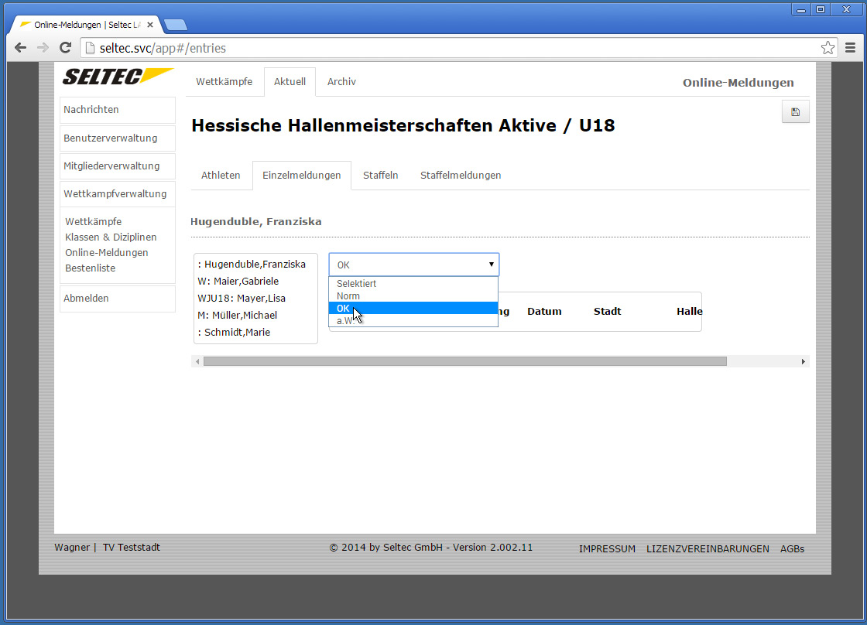The height and width of the screenshot is (625, 867).
Task: Open Wettkampfverwaltung in the sidebar
Action: tap(117, 194)
